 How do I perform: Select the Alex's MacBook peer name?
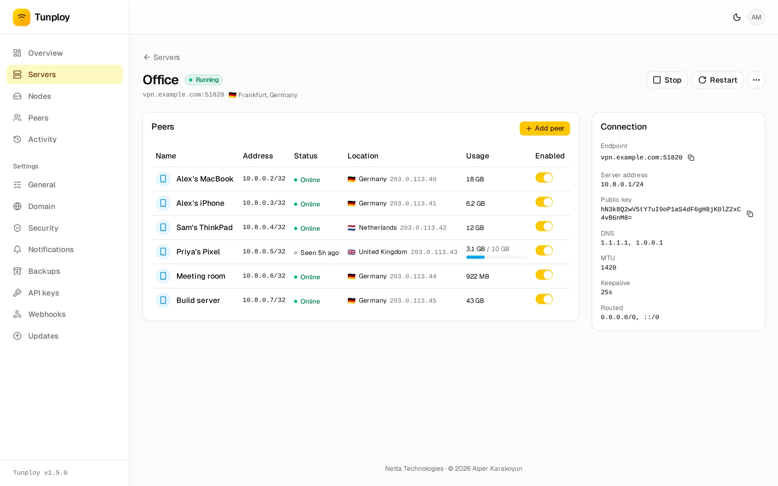[x=205, y=179]
